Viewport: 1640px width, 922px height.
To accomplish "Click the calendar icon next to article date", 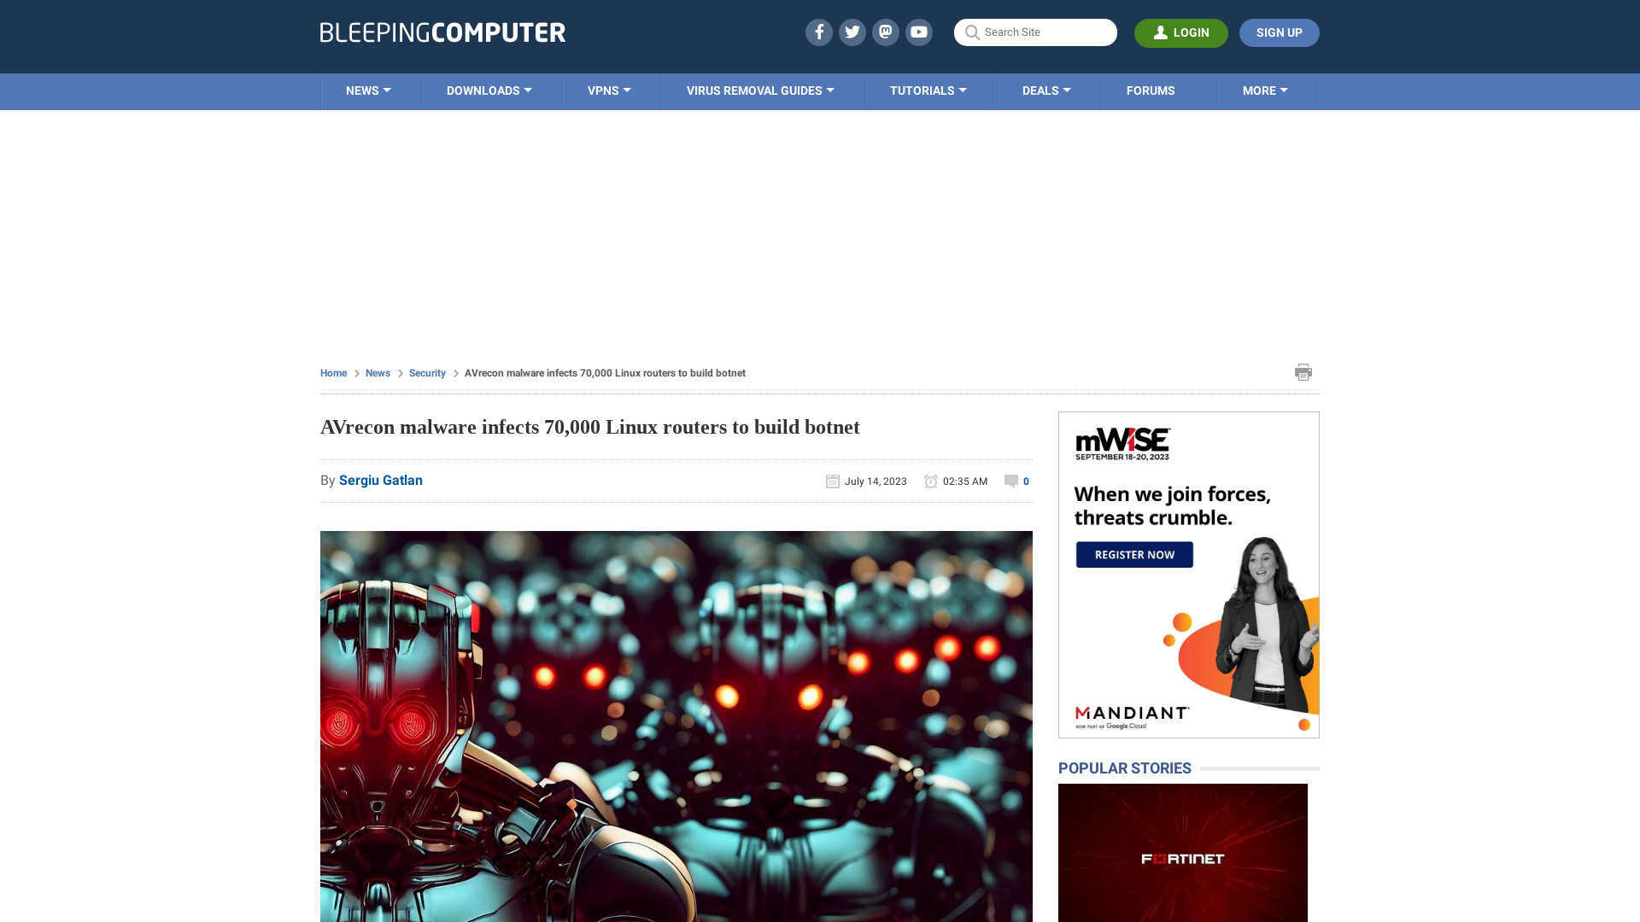I will point(833,481).
